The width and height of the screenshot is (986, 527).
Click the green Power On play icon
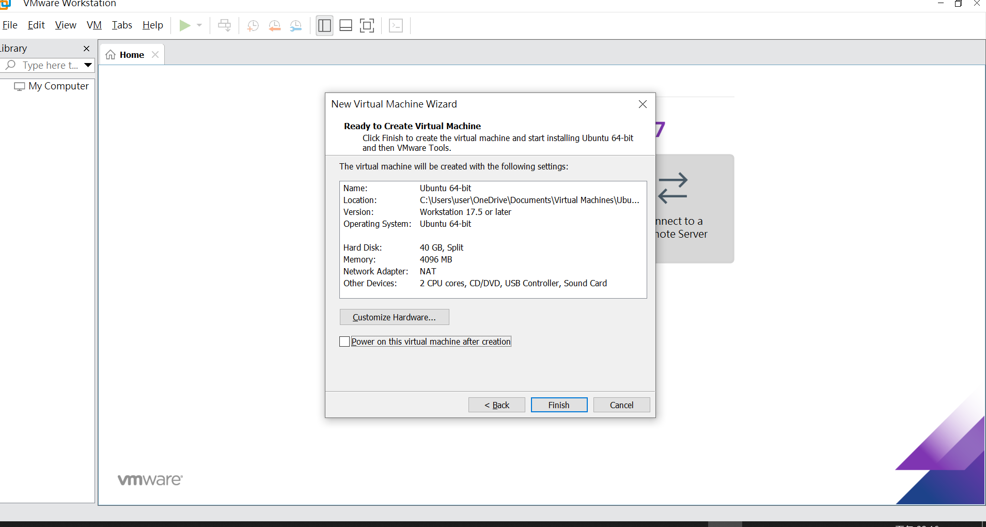[184, 25]
